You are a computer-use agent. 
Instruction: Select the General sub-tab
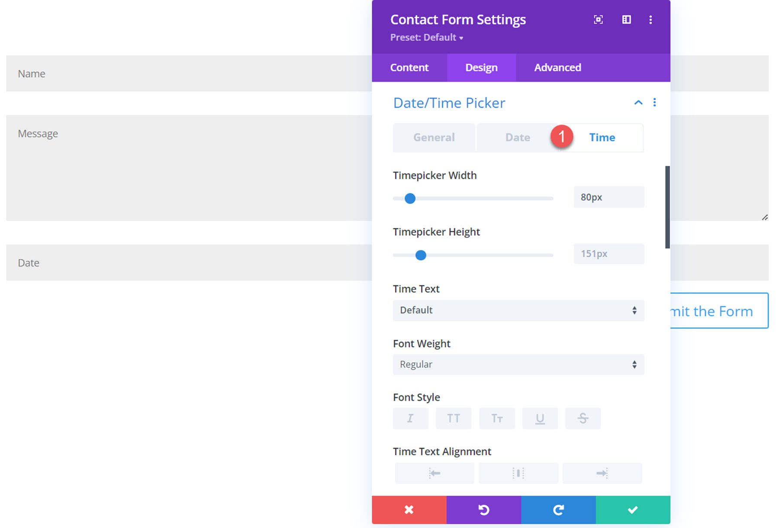pyautogui.click(x=434, y=138)
